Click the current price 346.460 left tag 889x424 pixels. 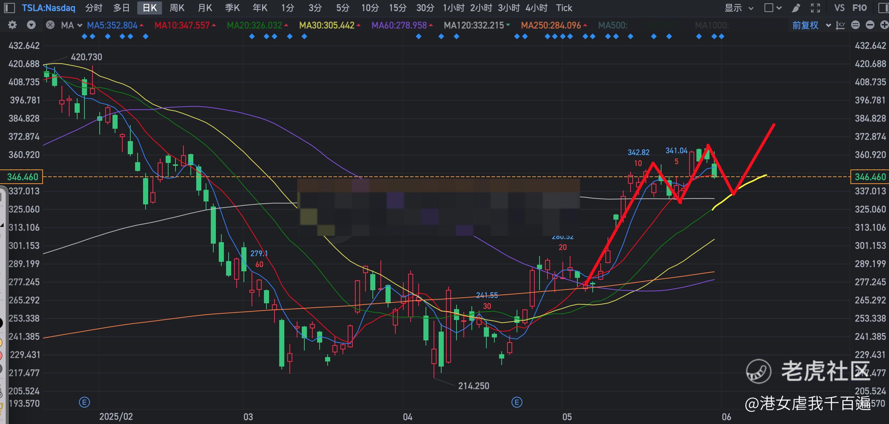coord(21,177)
